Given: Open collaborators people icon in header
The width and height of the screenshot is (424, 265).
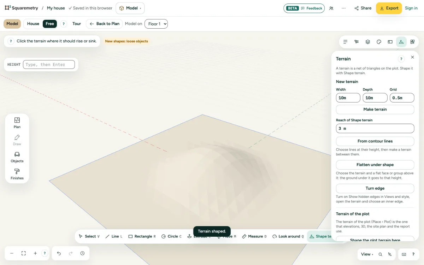Looking at the screenshot, I should [x=331, y=8].
